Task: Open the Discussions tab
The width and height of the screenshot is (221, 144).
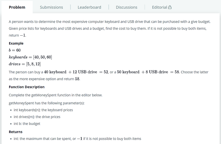Action: [126, 7]
